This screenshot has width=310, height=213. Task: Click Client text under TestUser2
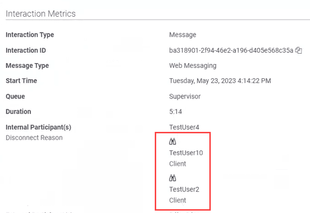178,200
